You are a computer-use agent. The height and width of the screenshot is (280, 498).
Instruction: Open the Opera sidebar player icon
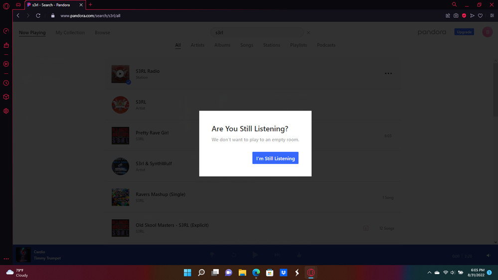coord(6,64)
